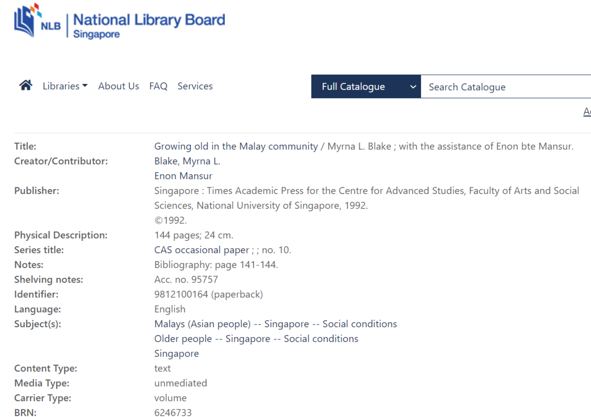Image resolution: width=591 pixels, height=417 pixels.
Task: Click the BRN number 6246733
Action: tap(173, 412)
